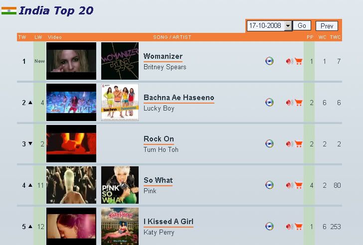The height and width of the screenshot is (245, 363).
Task: Click the speaker icon for Rock On
Action: [289, 144]
